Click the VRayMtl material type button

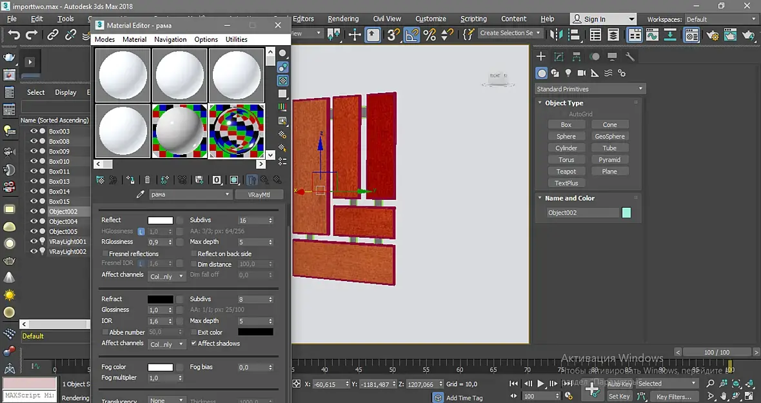pos(259,194)
